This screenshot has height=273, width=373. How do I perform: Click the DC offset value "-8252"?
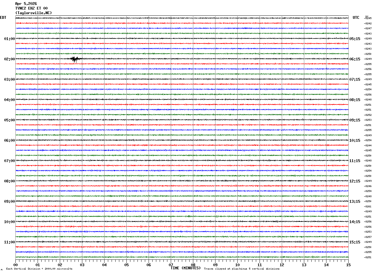[x=368, y=115]
